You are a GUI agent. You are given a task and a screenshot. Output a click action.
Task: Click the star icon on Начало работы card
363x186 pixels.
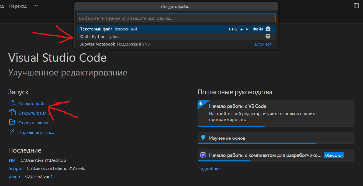coord(201,104)
